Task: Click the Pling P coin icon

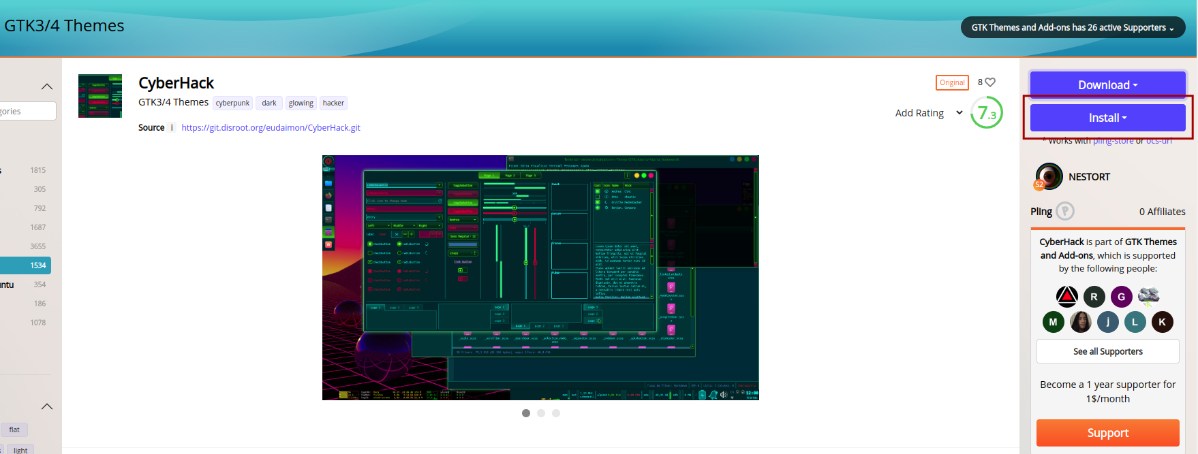Action: click(1065, 211)
